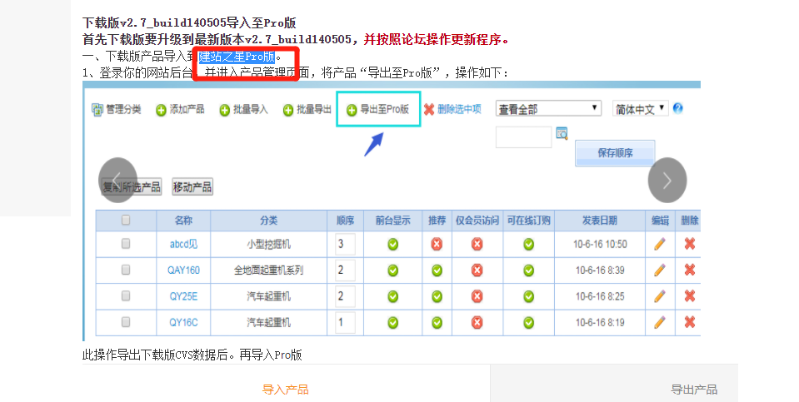The width and height of the screenshot is (799, 402).
Task: Open the QY25E product link
Action: coord(183,296)
